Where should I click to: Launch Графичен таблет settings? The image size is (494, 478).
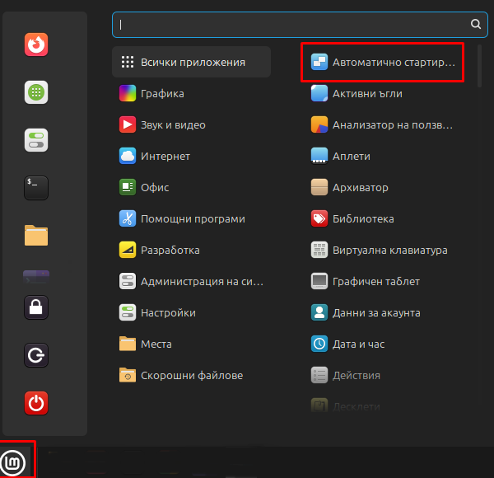(383, 281)
